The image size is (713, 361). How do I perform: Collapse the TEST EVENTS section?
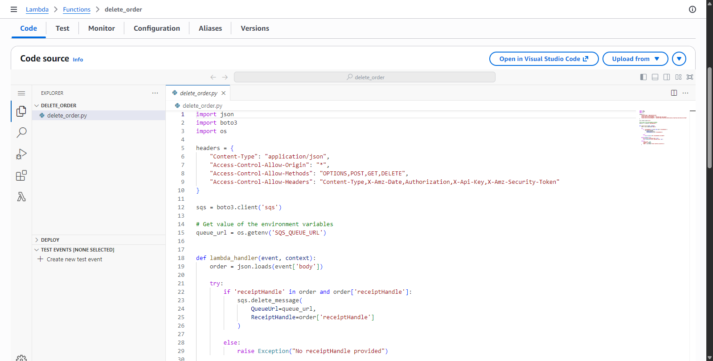(x=37, y=250)
